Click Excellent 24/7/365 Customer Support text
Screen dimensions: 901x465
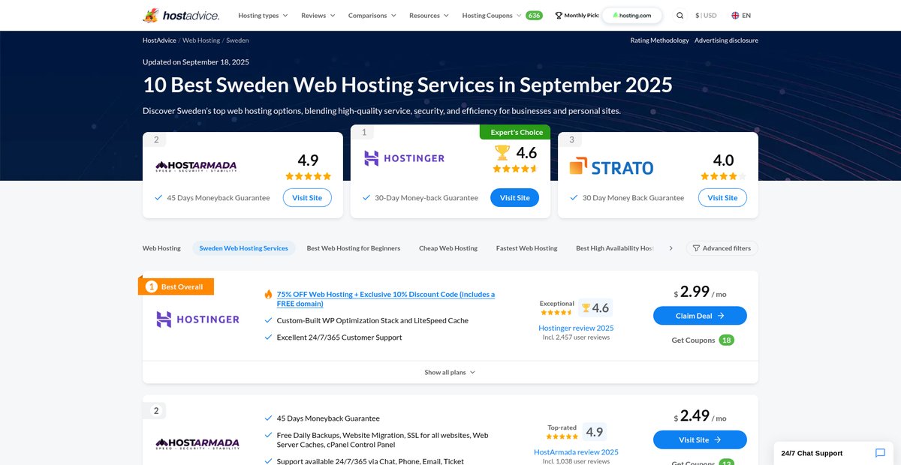point(339,337)
